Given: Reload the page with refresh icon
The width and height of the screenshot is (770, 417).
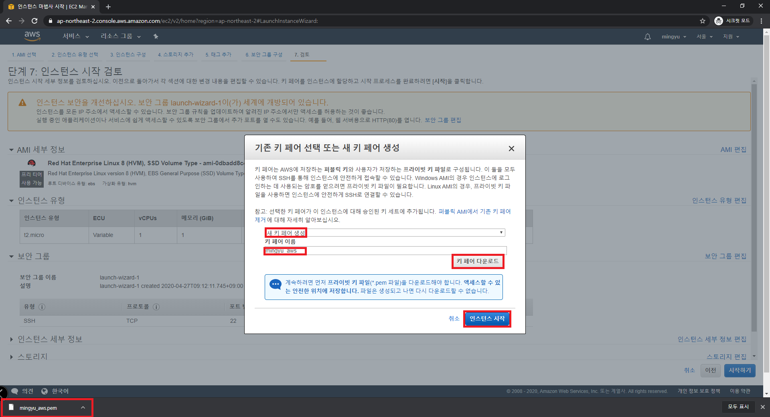Looking at the screenshot, I should point(34,21).
